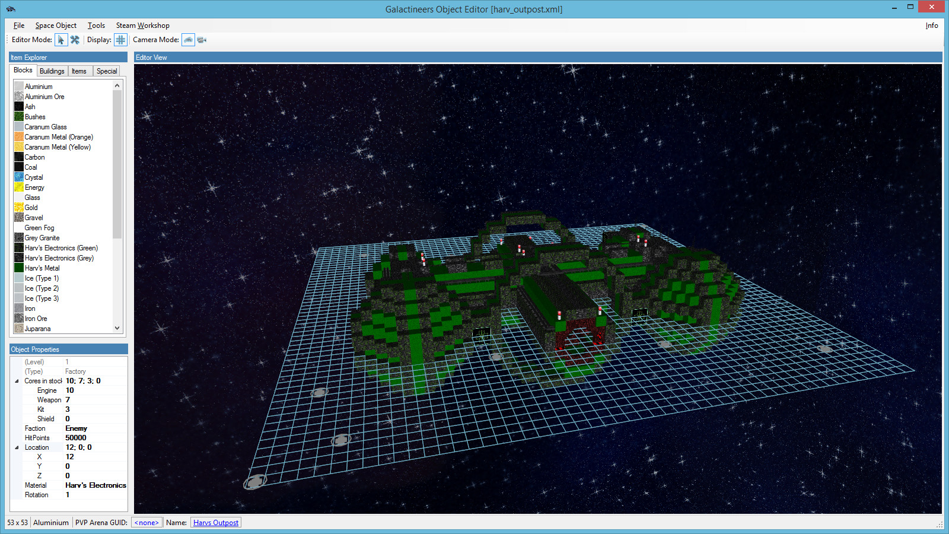This screenshot has height=534, width=949.
Task: Select the Energy block in Item Explorer
Action: [x=34, y=187]
